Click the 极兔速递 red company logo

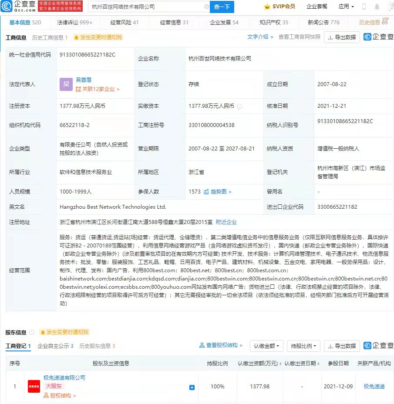(x=34, y=387)
